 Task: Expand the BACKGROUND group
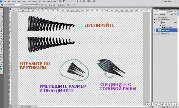(157, 33)
